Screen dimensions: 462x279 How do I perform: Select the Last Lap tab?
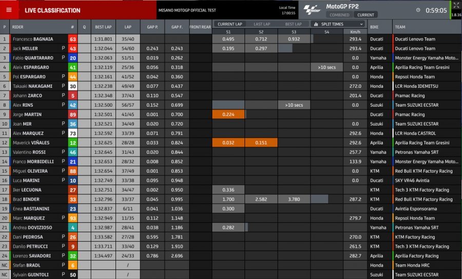[x=262, y=24]
